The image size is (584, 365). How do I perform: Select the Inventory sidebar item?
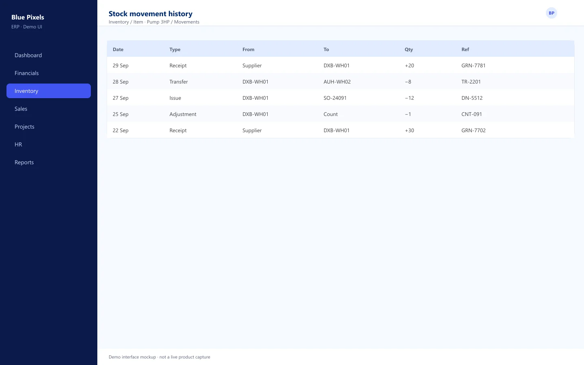(x=49, y=91)
